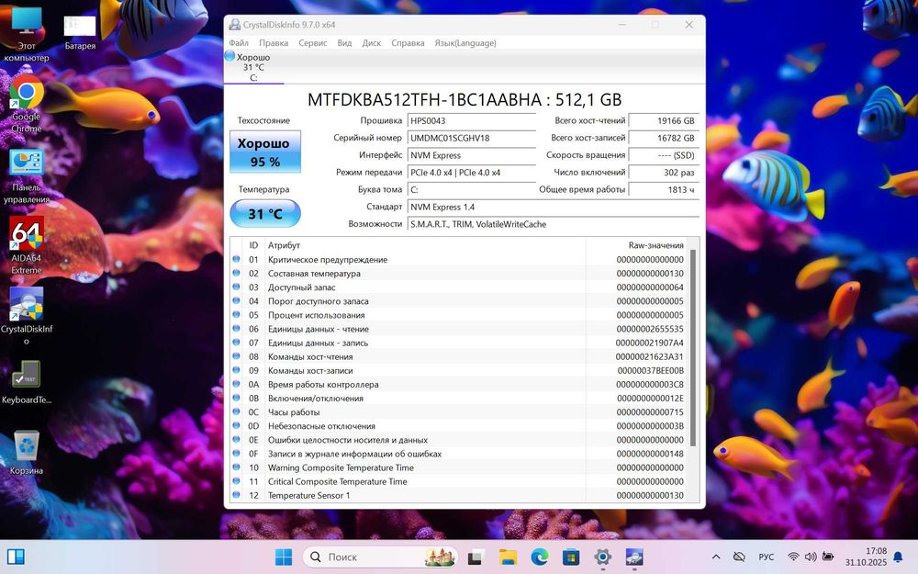
Task: Click status circle of Процент использования row
Action: pyautogui.click(x=236, y=314)
